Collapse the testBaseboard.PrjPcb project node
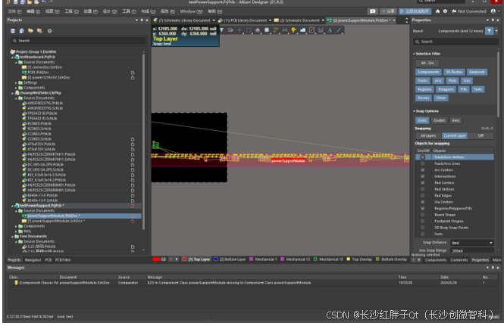 (x=12, y=57)
